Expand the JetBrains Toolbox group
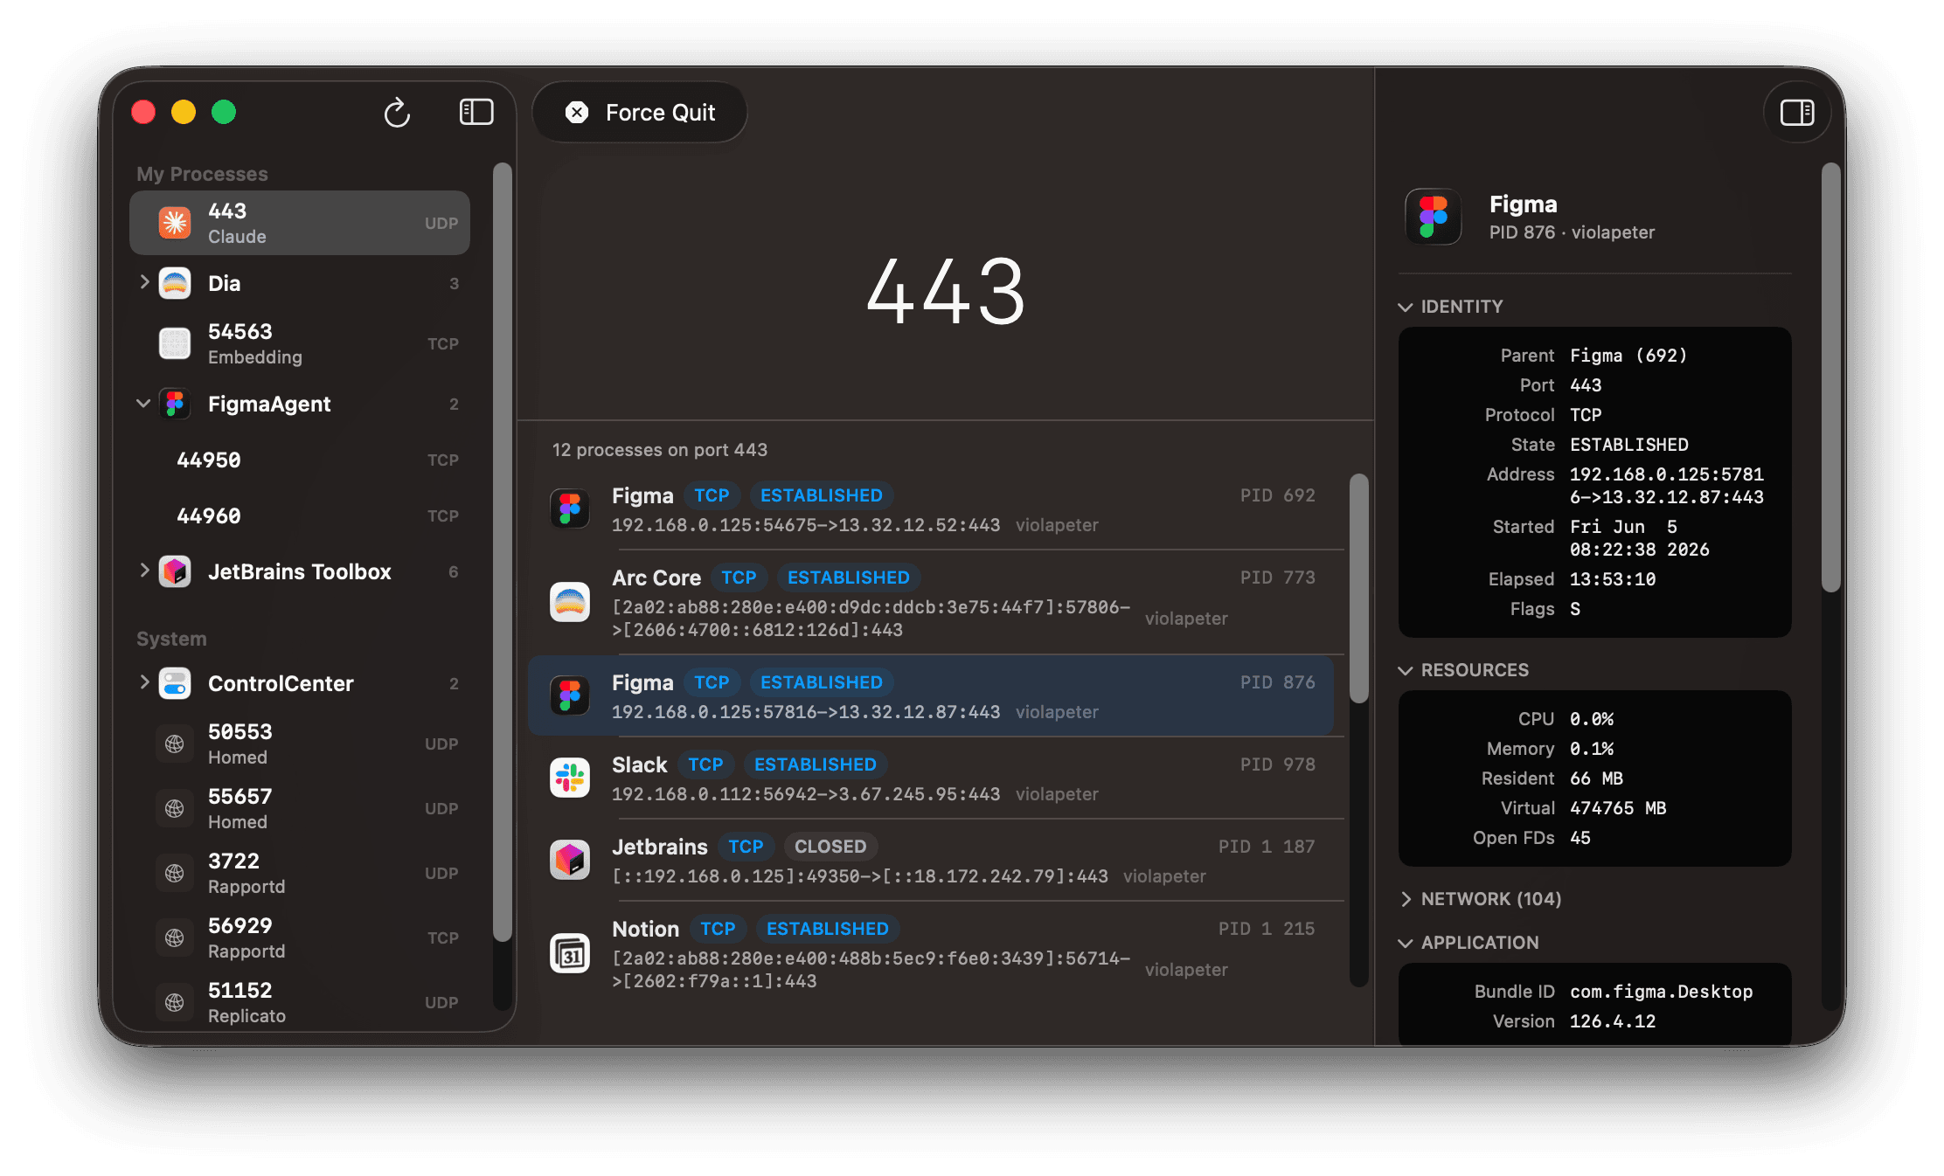Screen dimensions: 1944x1176 point(144,571)
